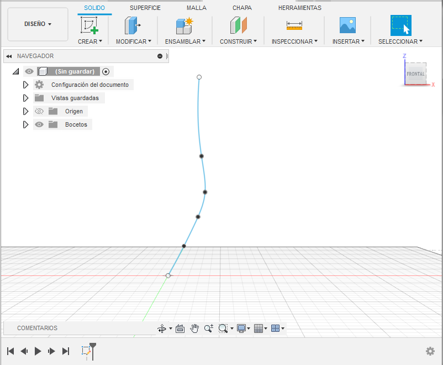Click the Measure ruler icon
443x365 pixels.
294,25
